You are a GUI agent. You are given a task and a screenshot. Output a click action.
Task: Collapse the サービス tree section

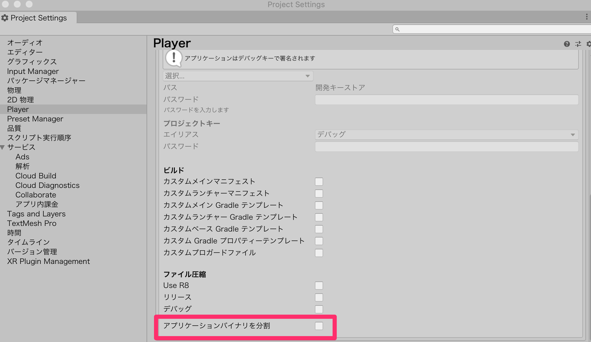coord(3,148)
